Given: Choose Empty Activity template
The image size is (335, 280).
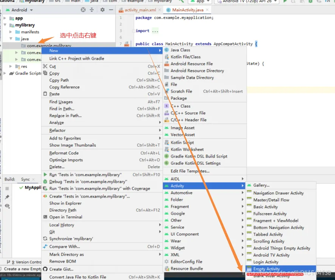Looking at the screenshot, I should 281,269.
